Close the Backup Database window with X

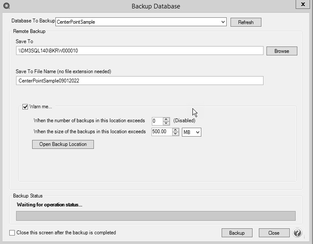tap(303, 4)
